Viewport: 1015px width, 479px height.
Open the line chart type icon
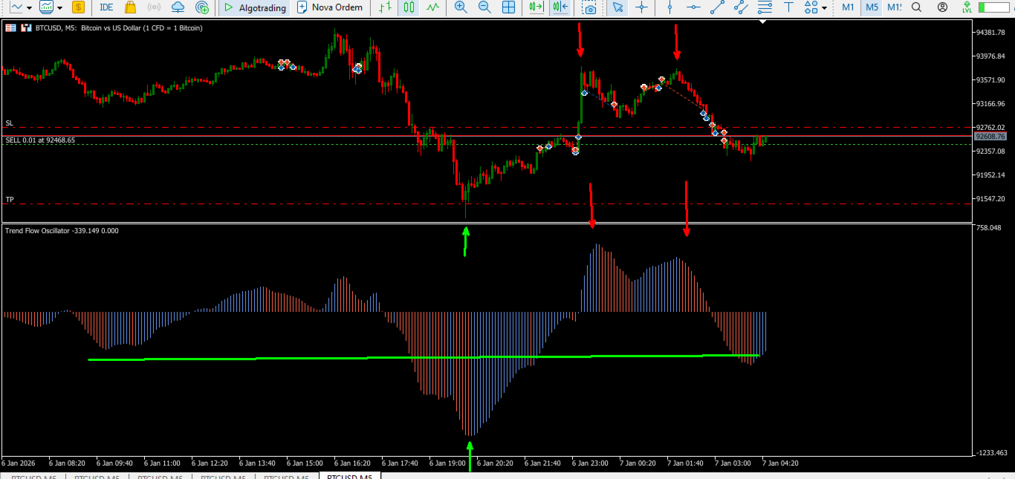(x=16, y=7)
